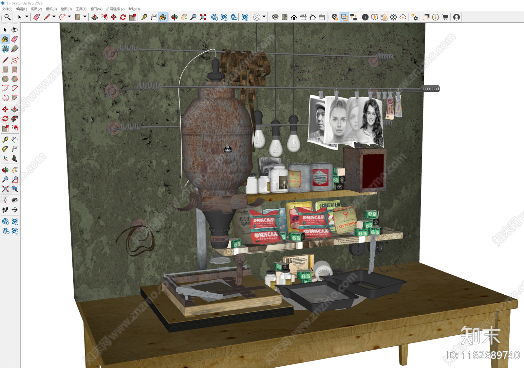
Task: Click the Search magnifier in top toolbar
Action: pos(7,17)
